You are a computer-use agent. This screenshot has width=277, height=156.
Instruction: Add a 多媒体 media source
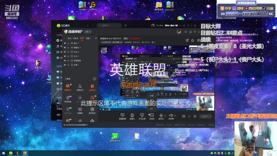(152, 116)
